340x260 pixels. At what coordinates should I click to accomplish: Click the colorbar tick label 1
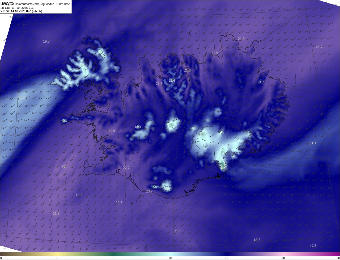point(57,258)
